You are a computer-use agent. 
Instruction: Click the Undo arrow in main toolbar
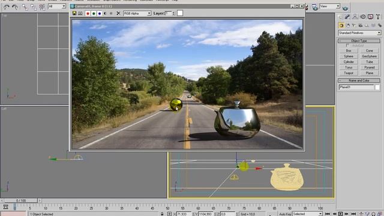tap(7, 7)
